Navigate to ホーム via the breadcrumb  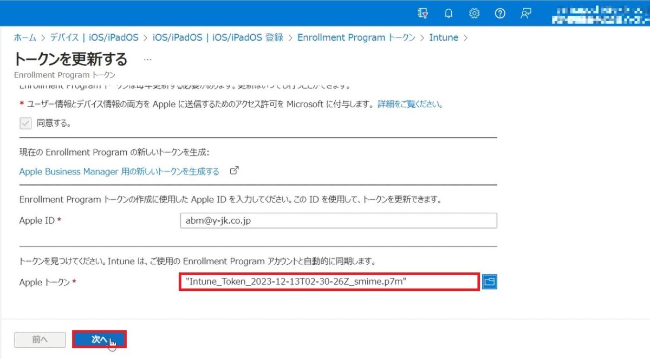point(24,37)
